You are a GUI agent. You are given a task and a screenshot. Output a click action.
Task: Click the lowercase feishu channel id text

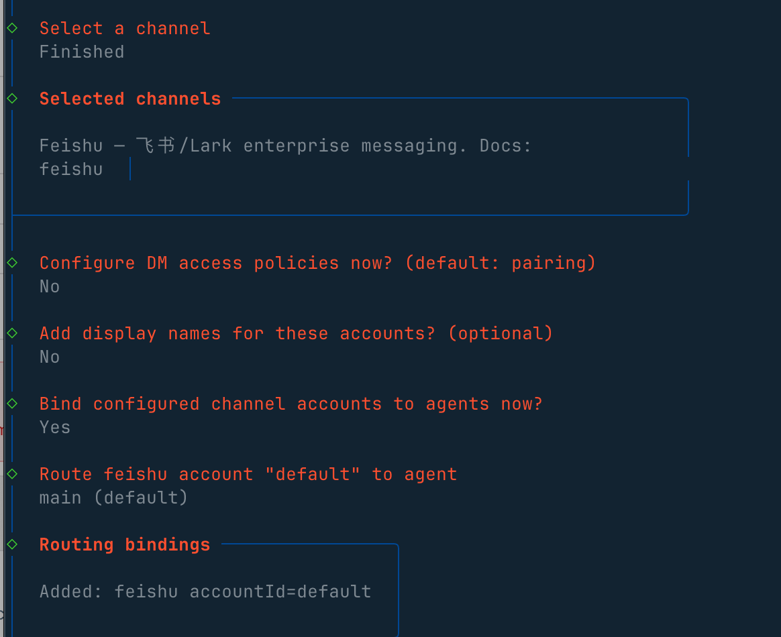(x=71, y=169)
